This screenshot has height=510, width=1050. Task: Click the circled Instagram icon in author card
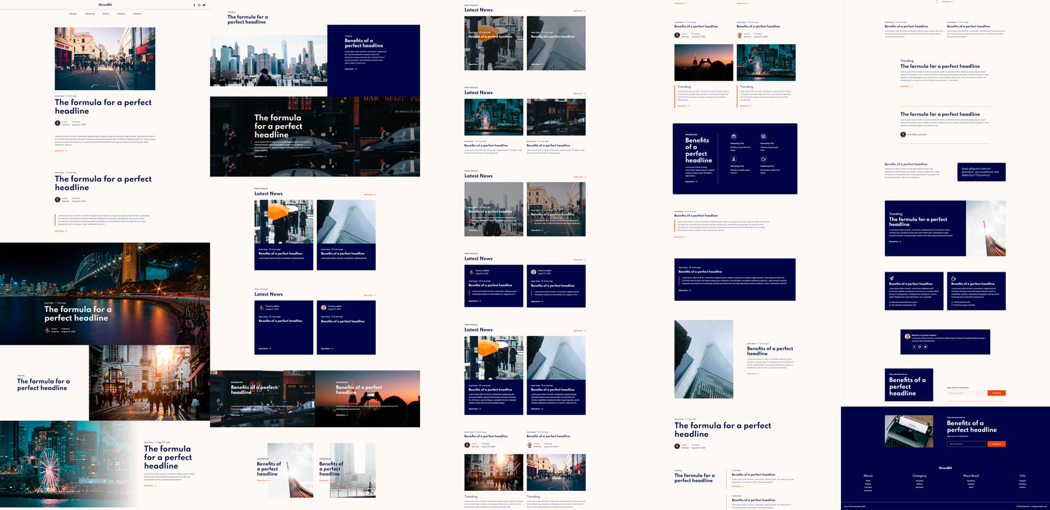[x=919, y=347]
